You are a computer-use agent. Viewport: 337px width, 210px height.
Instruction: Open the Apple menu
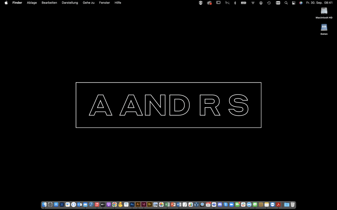click(x=6, y=3)
